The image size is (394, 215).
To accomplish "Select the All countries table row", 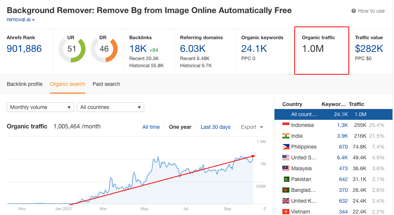I will (x=333, y=114).
